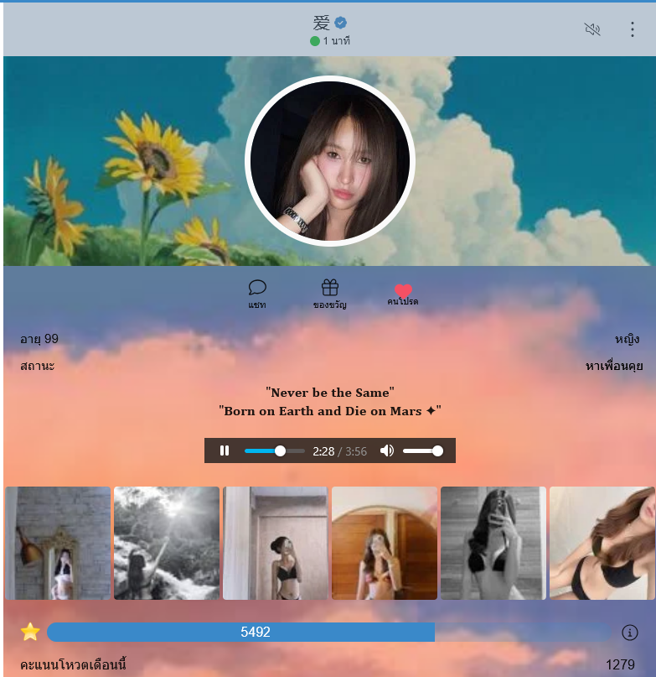Image resolution: width=656 pixels, height=677 pixels.
Task: Pause the audio player
Action: [x=225, y=450]
